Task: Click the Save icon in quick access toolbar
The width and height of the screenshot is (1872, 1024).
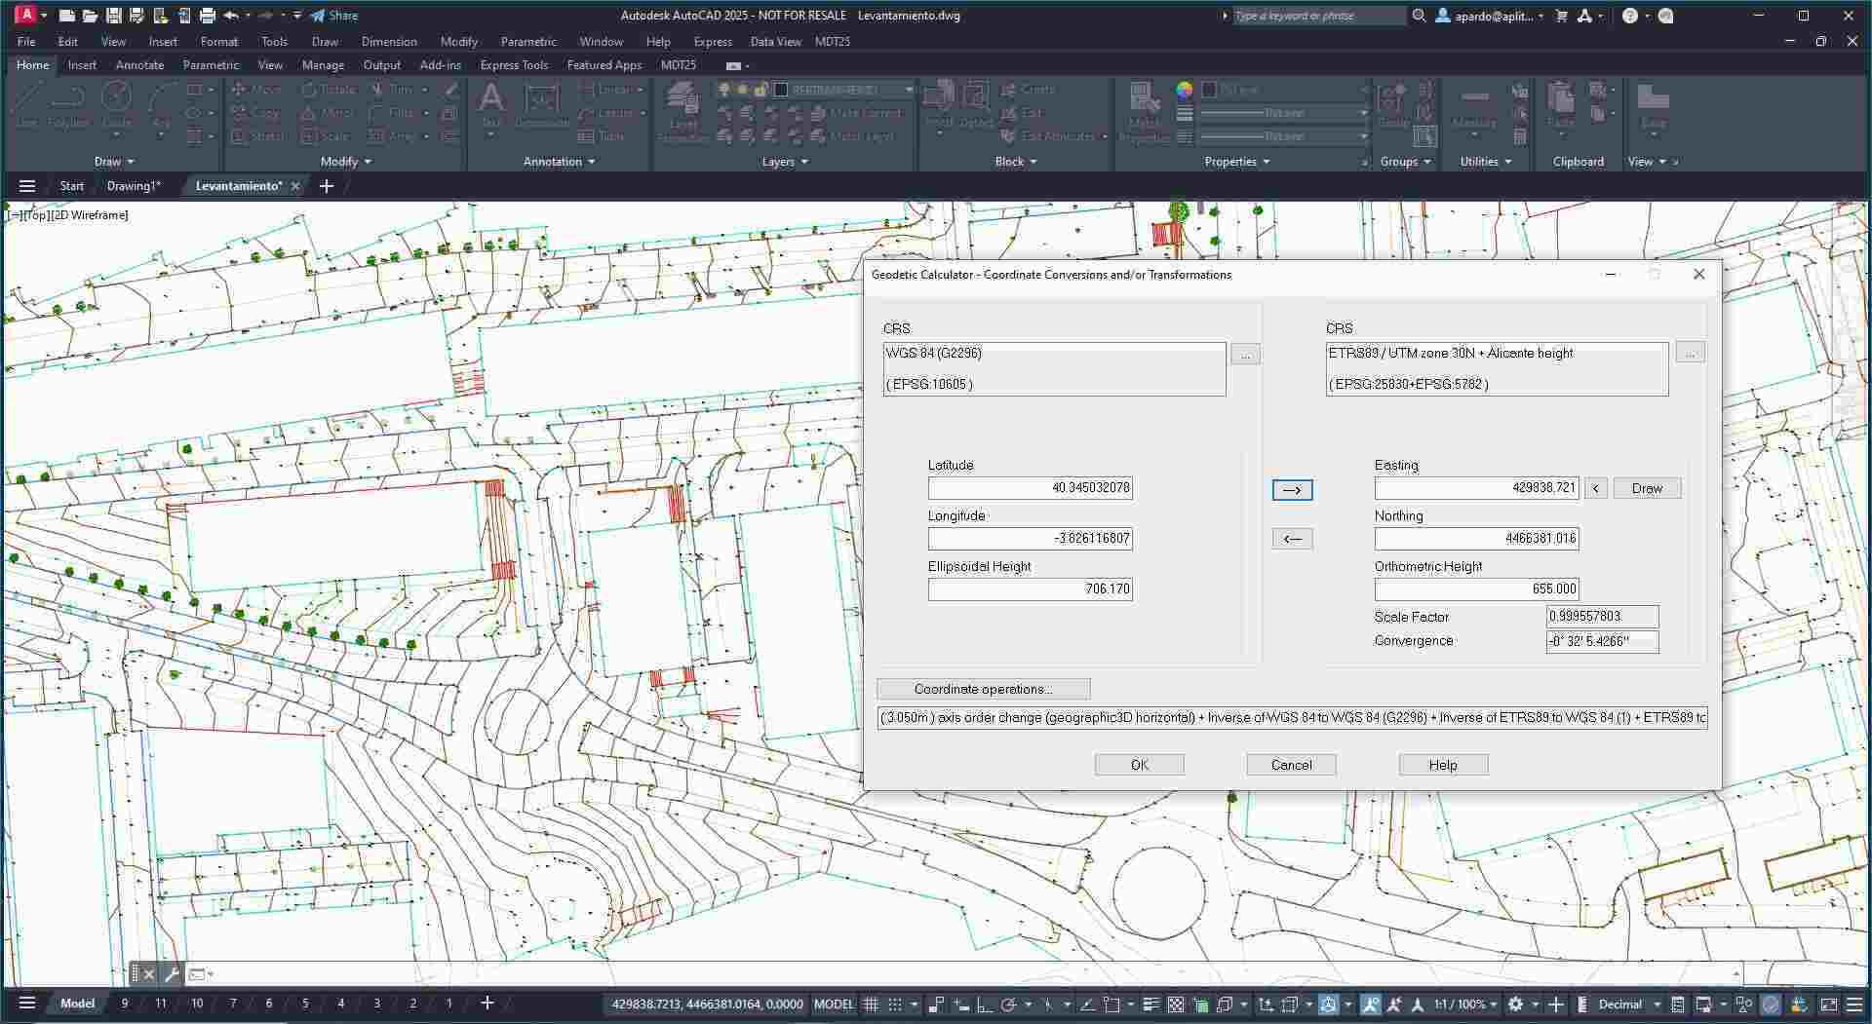Action: pos(113,16)
